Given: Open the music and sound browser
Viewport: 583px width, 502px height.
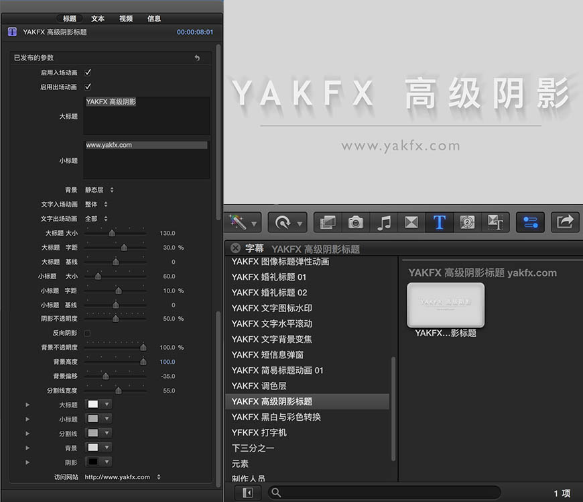Looking at the screenshot, I should point(384,222).
